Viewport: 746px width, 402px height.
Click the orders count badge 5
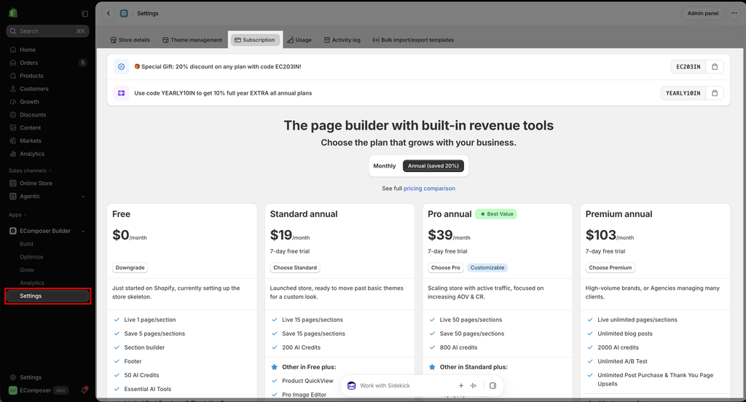tap(83, 63)
